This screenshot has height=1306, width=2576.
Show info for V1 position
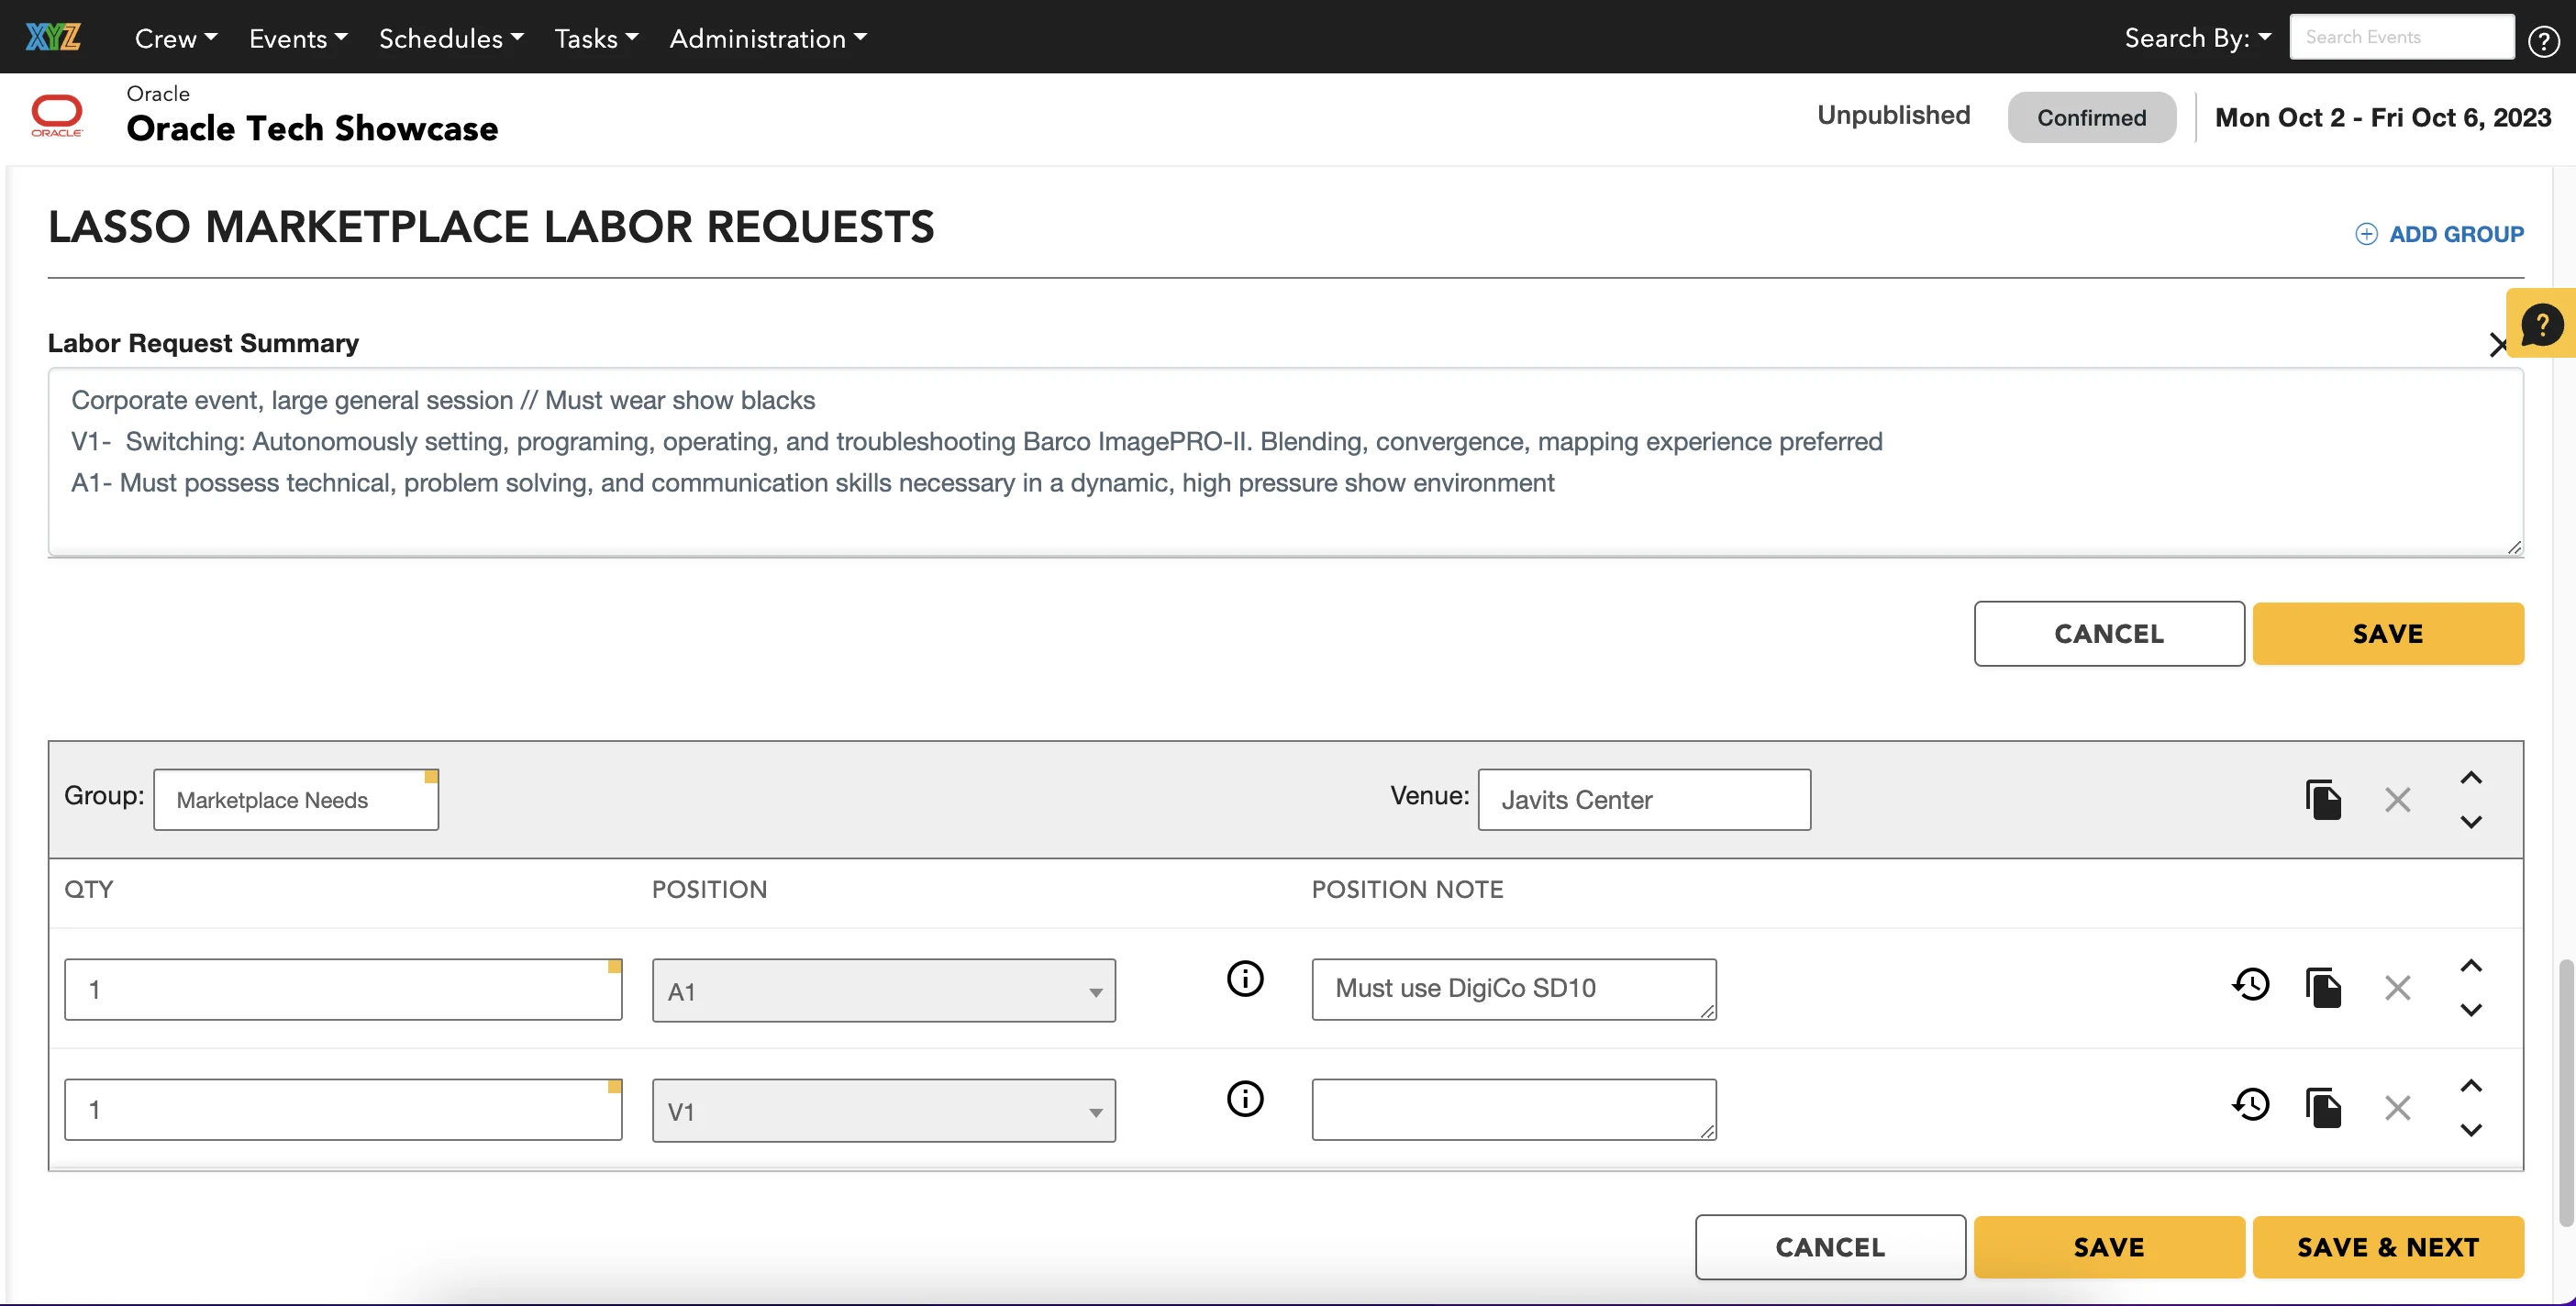coord(1245,1098)
